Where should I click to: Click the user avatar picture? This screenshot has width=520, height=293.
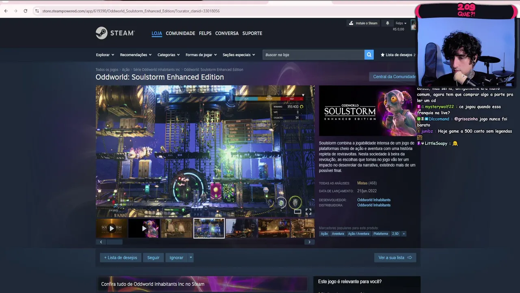point(413,25)
